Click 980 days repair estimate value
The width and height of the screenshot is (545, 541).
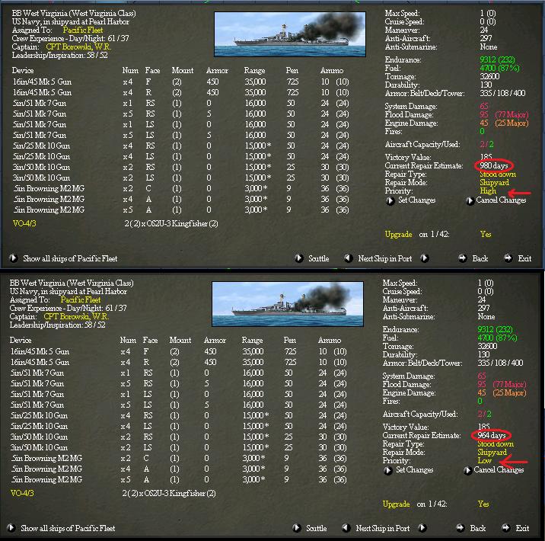pyautogui.click(x=493, y=165)
